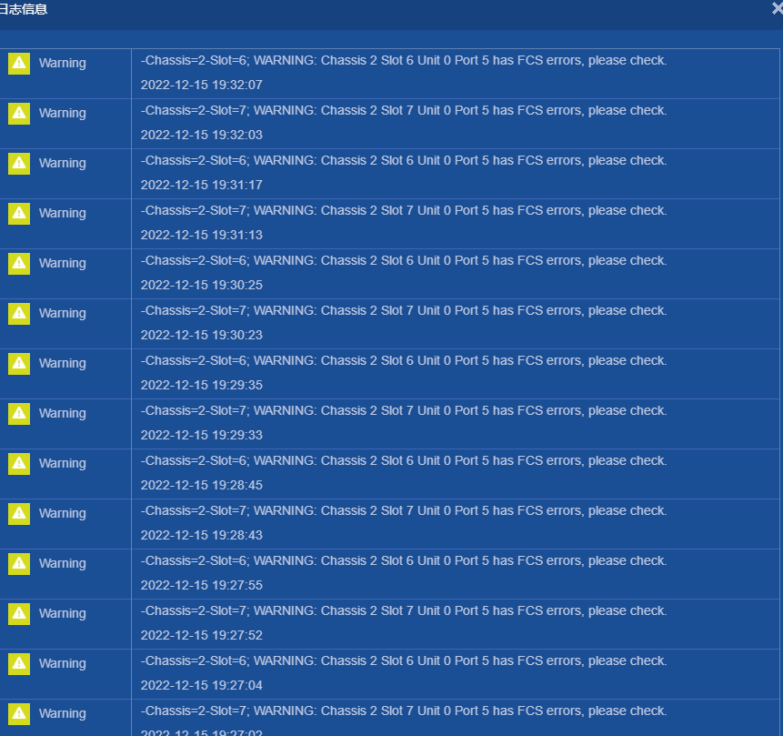This screenshot has height=736, width=783.
Task: Select timestamp 2022-12-15 19:28:45
Action: click(201, 485)
